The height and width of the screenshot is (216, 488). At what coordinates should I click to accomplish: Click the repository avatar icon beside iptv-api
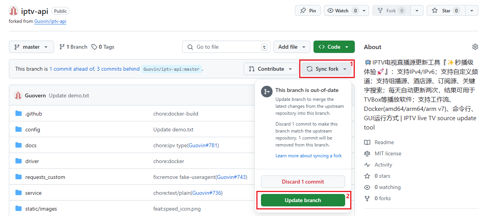click(14, 11)
